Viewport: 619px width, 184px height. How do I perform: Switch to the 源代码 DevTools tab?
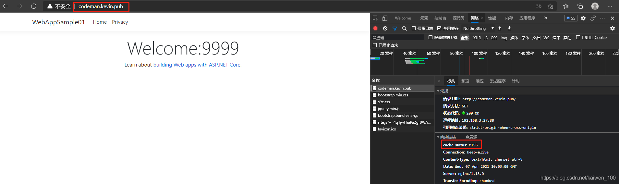pyautogui.click(x=458, y=18)
